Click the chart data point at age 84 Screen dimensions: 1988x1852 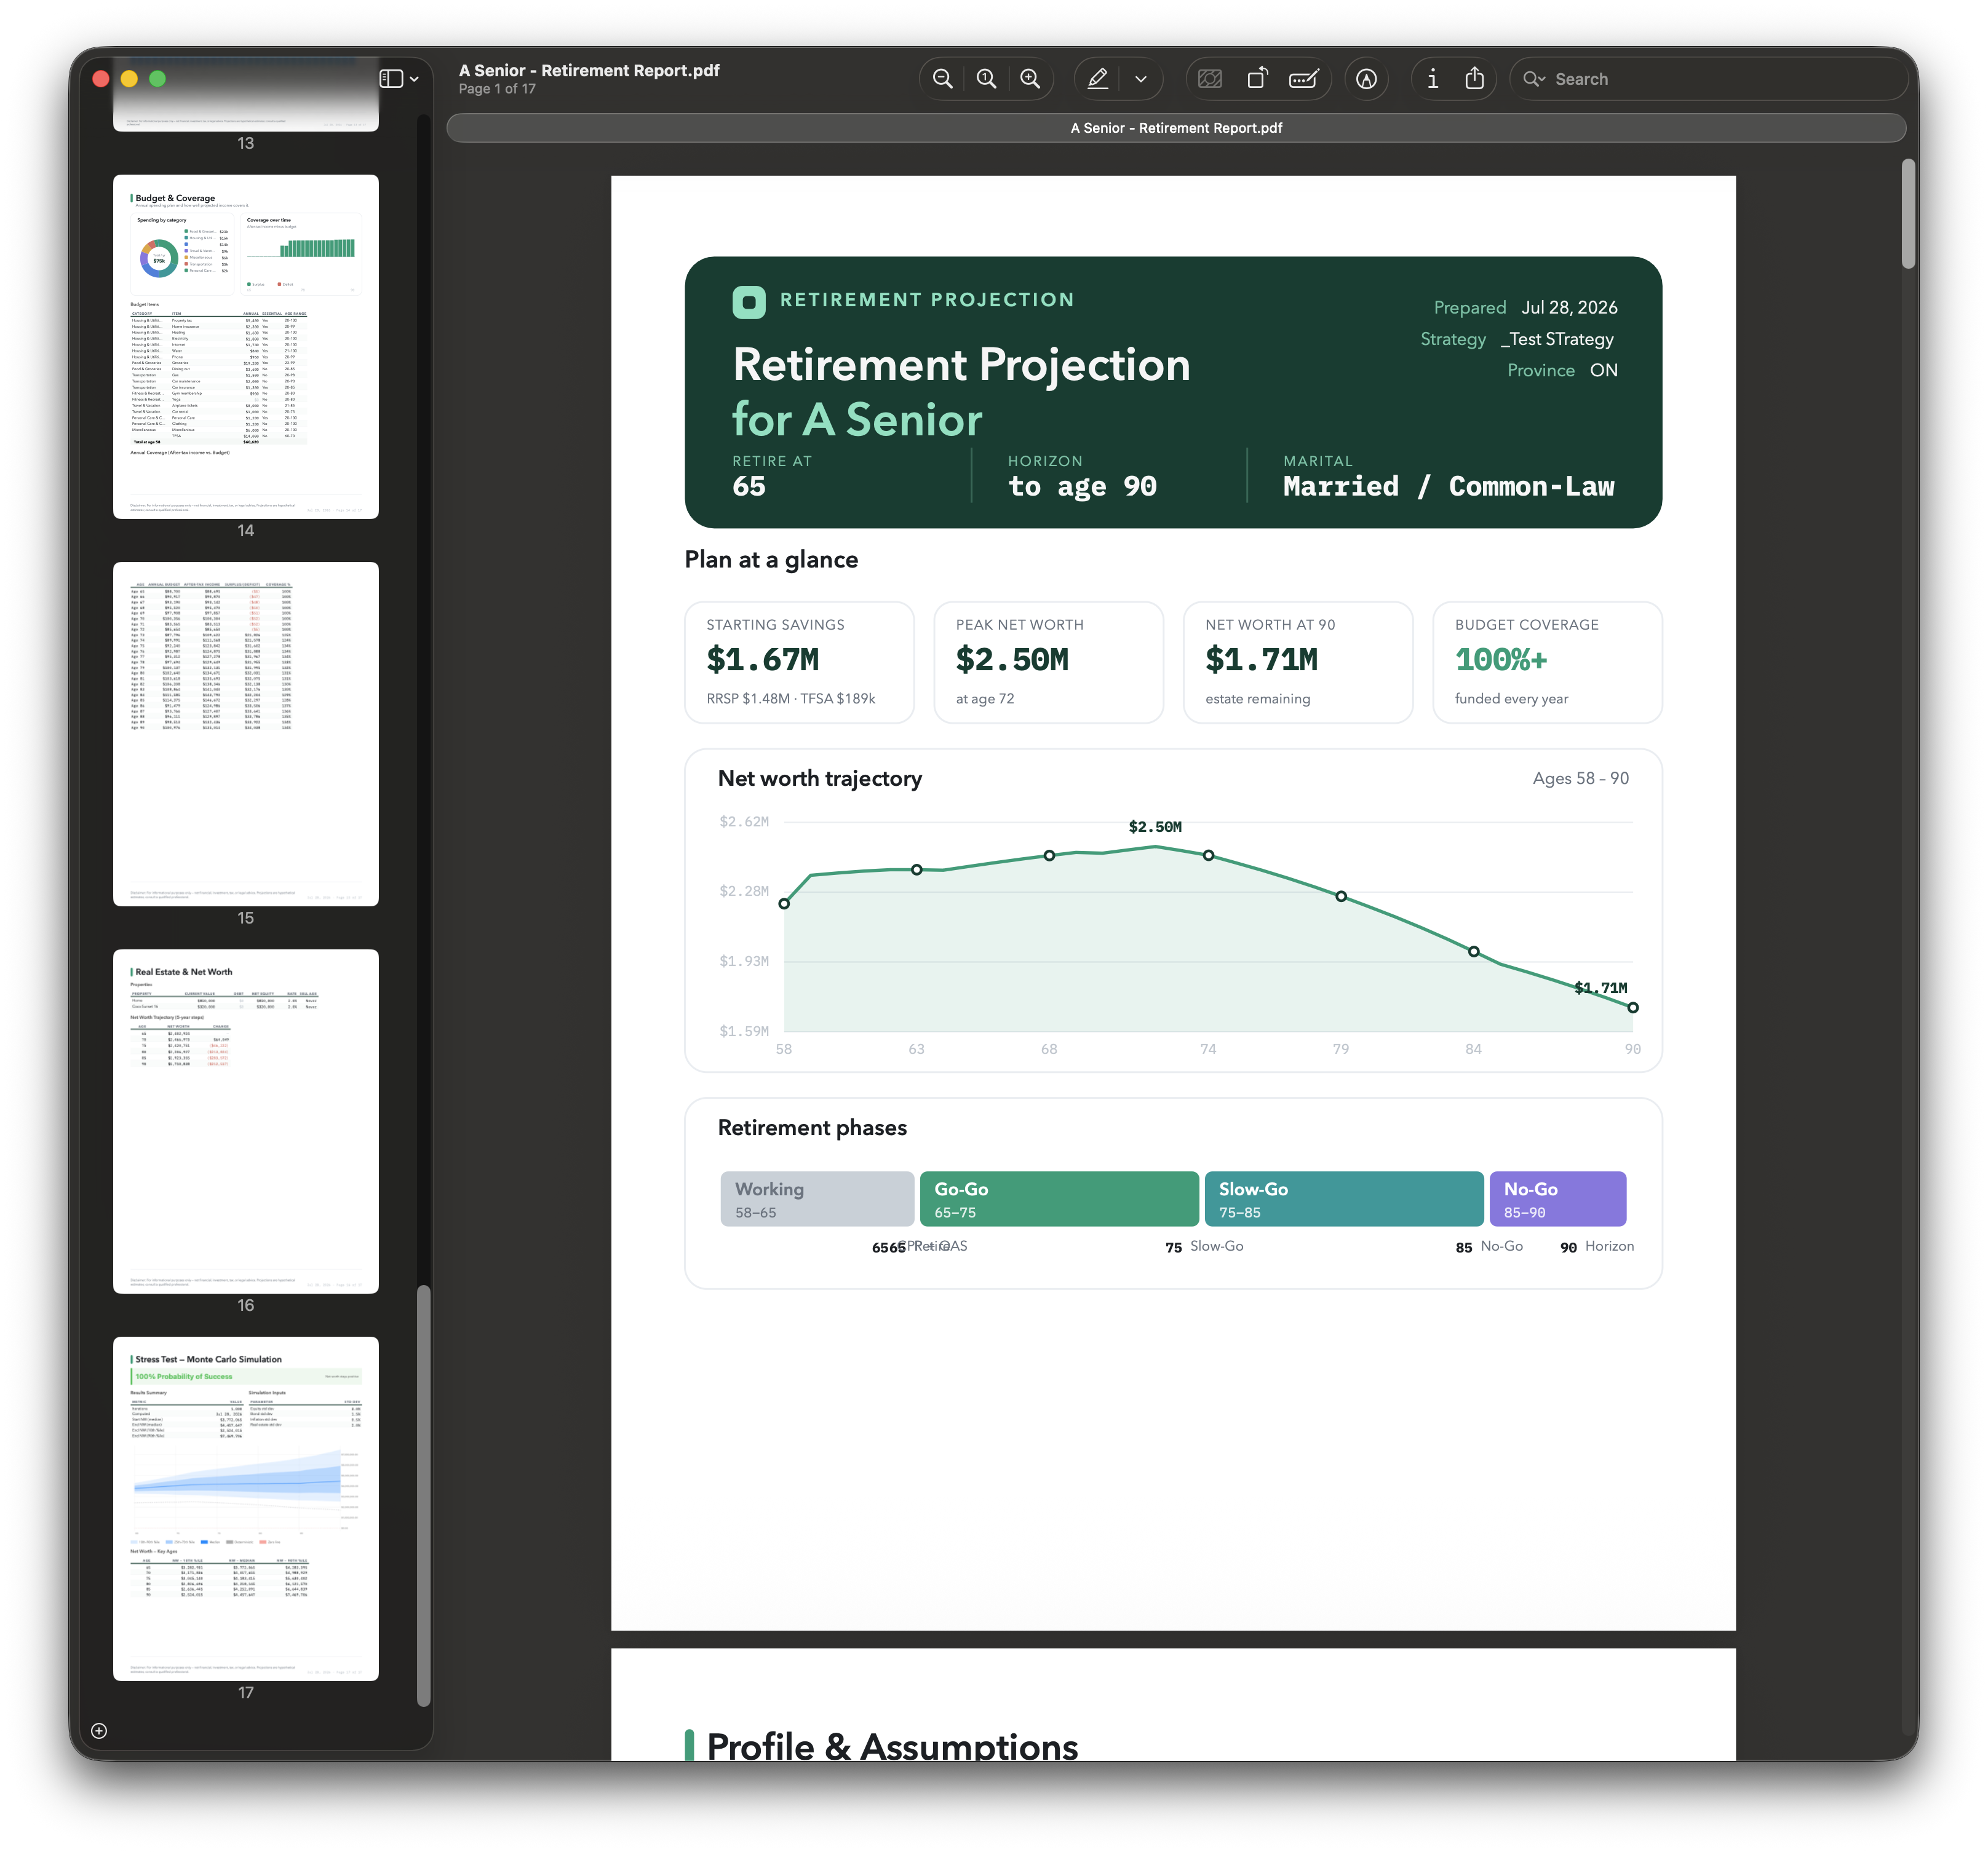1474,951
